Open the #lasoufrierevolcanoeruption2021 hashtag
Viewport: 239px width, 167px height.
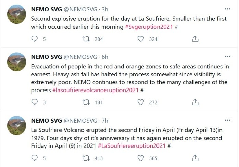pyautogui.click(x=95, y=90)
